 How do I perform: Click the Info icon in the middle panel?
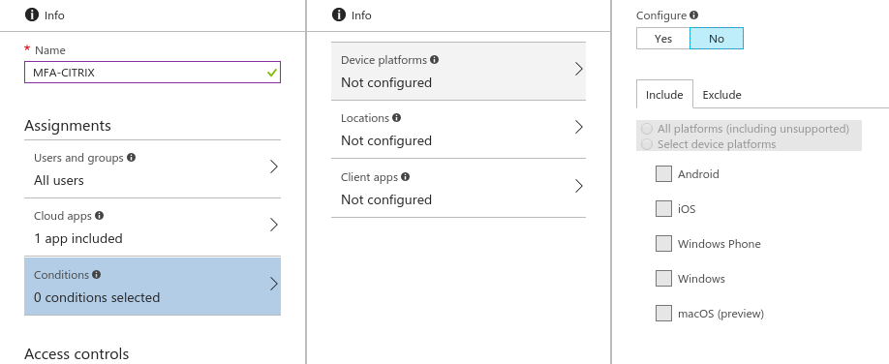tap(339, 15)
